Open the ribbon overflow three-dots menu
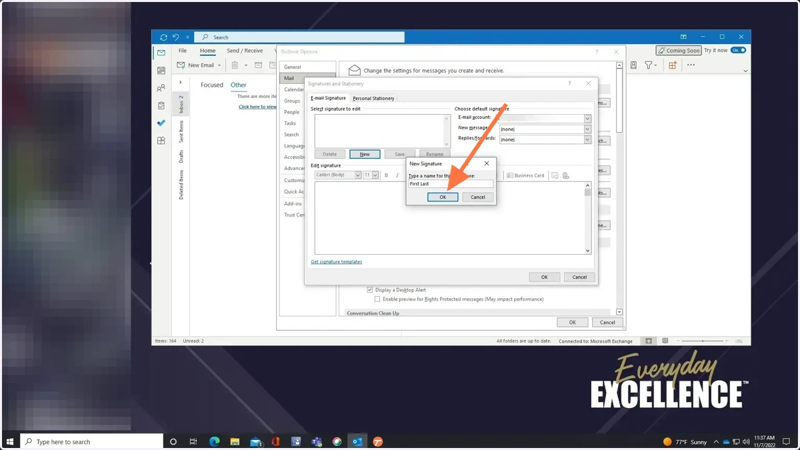This screenshot has height=450, width=800. (x=691, y=65)
